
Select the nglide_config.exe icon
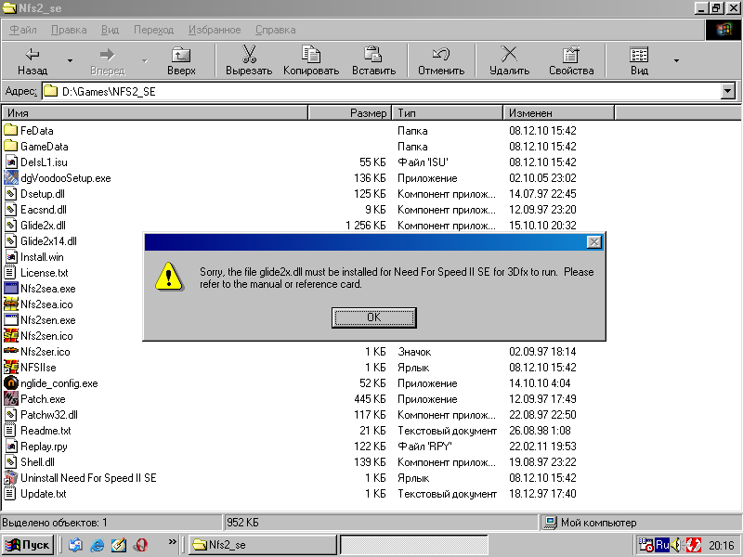(x=10, y=383)
